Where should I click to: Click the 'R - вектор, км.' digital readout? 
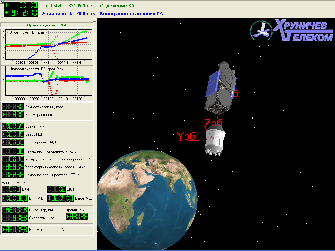(14, 210)
